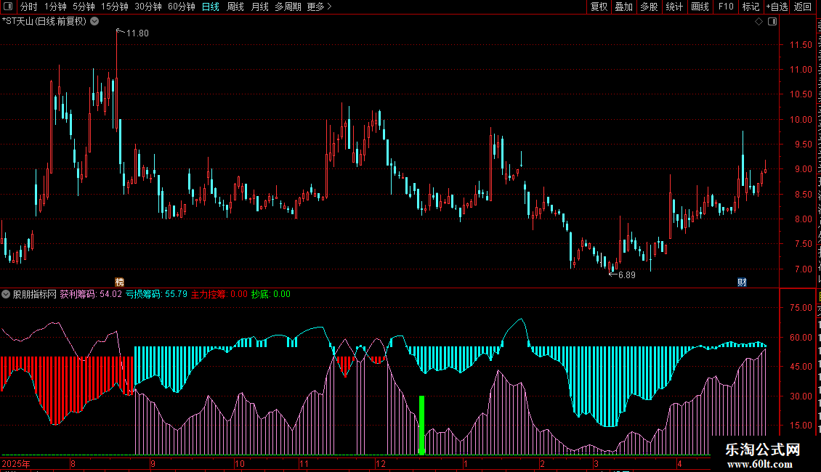Select the 15分钟 period

(115, 7)
